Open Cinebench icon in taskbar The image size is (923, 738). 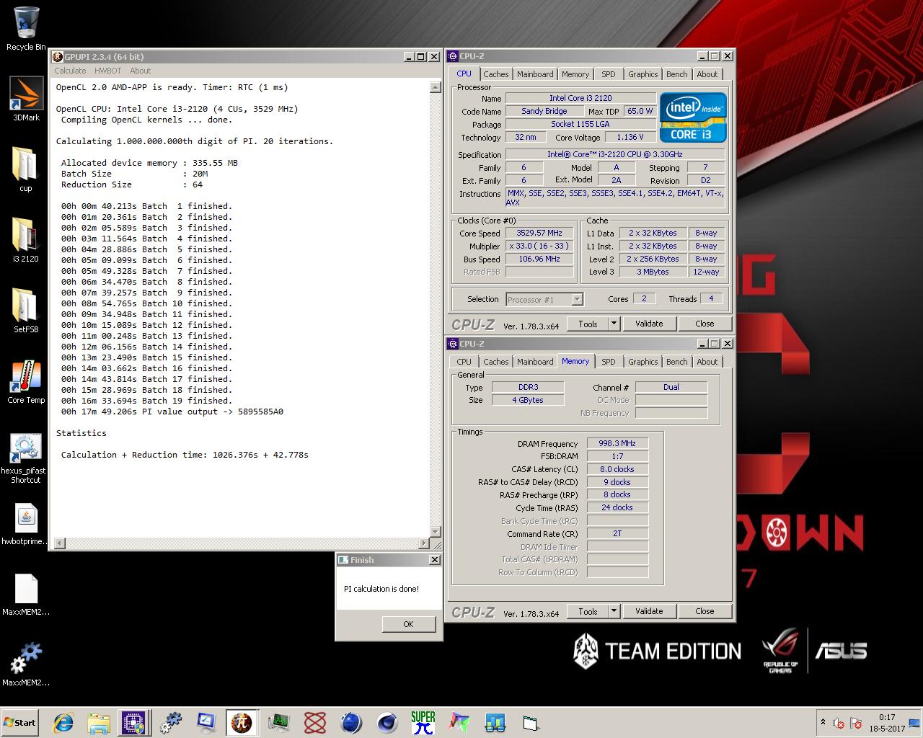click(x=387, y=722)
